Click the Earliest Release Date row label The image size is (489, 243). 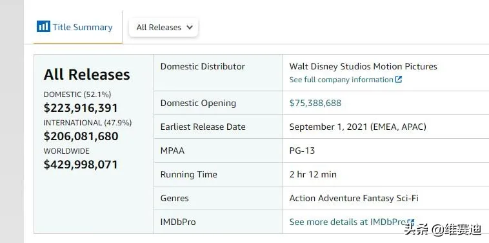click(203, 127)
